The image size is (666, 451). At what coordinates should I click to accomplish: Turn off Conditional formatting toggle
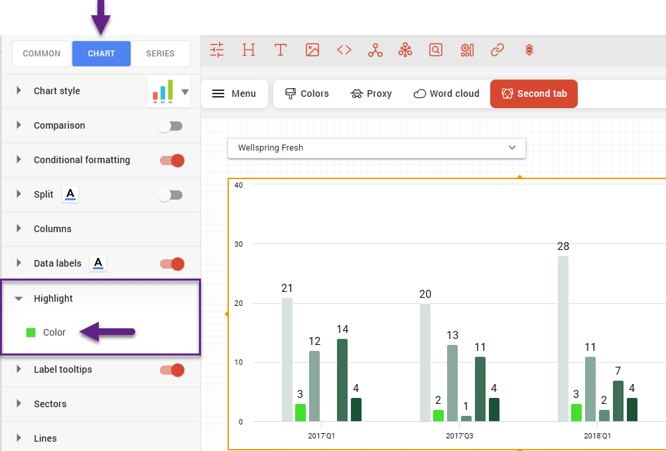(x=171, y=161)
